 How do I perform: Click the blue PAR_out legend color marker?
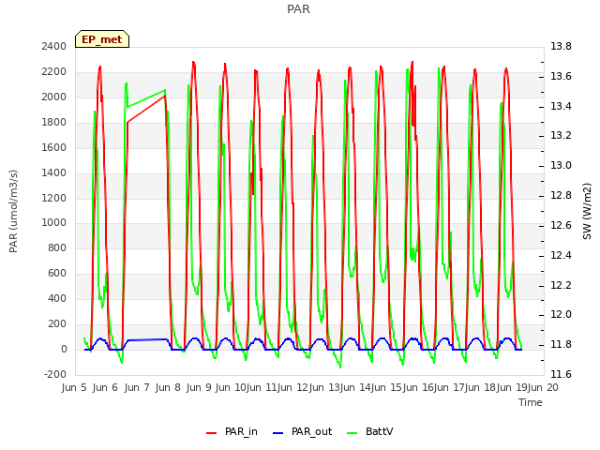coord(278,433)
